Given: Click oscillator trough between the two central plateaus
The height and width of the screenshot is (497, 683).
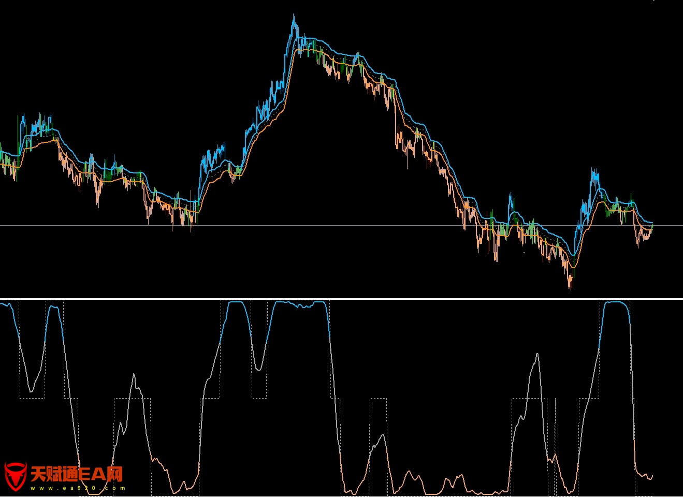Looking at the screenshot, I should (258, 368).
